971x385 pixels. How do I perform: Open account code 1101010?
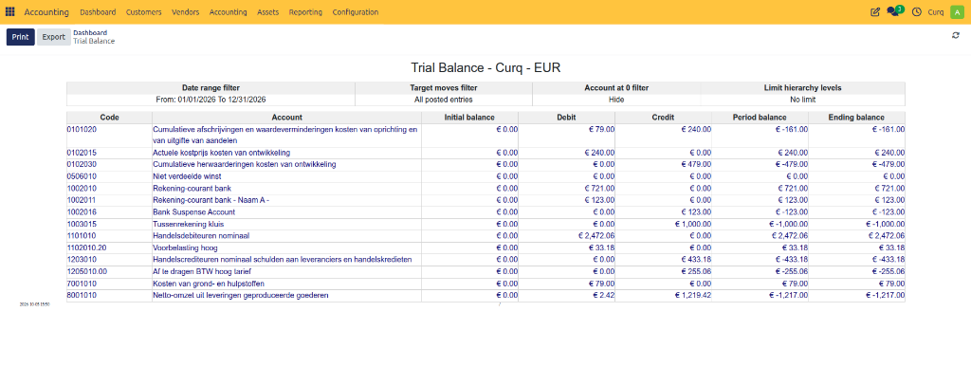point(82,236)
